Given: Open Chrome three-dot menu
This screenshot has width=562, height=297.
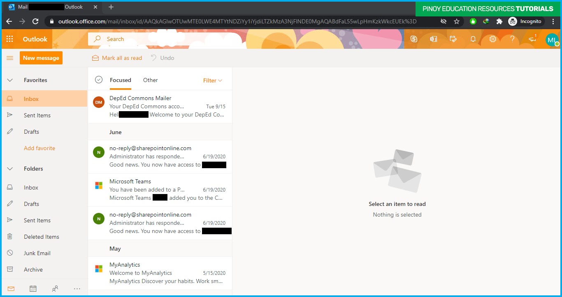Looking at the screenshot, I should click(x=553, y=21).
